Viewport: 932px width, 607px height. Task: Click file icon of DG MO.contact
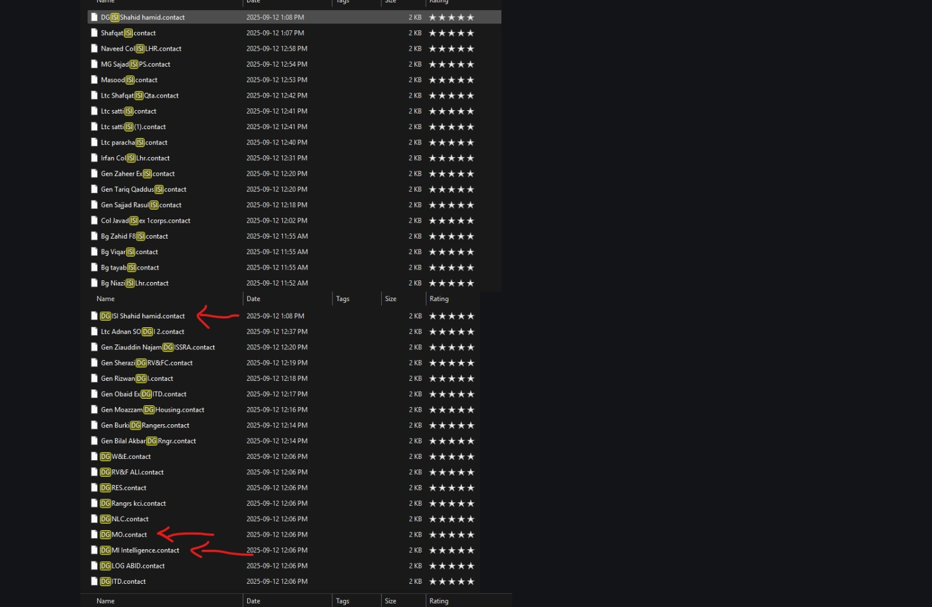click(x=94, y=534)
